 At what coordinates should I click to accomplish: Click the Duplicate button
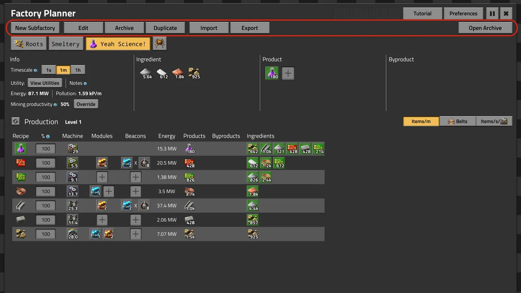coord(165,28)
